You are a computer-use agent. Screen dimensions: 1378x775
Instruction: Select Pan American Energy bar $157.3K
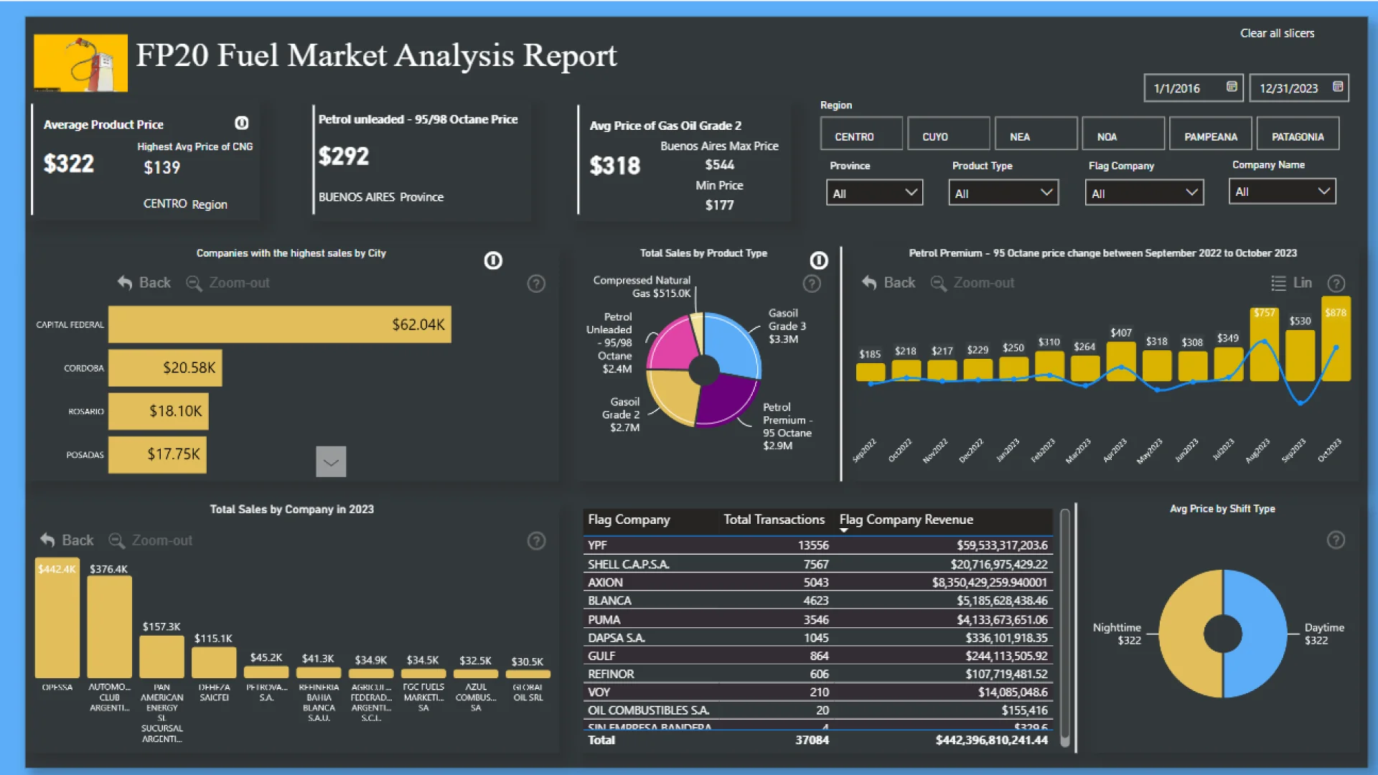pos(161,657)
